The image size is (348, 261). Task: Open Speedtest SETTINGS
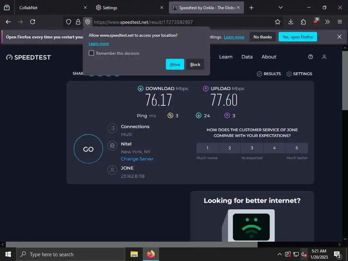(x=299, y=74)
